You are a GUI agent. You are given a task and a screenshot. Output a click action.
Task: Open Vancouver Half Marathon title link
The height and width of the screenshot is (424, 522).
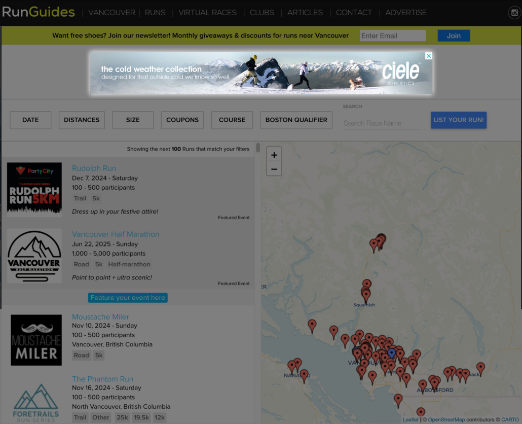pos(116,234)
